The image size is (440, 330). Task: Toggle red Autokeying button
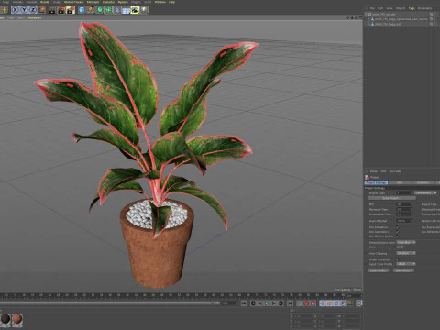pos(313,303)
